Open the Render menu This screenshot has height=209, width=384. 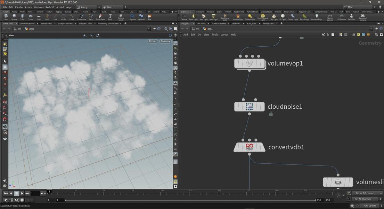click(19, 7)
